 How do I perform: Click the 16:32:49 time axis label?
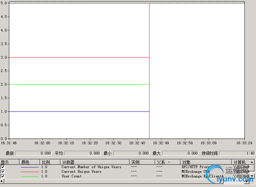pyautogui.click(x=161, y=143)
